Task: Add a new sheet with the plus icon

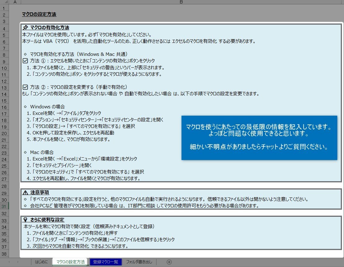Action: tap(169, 262)
